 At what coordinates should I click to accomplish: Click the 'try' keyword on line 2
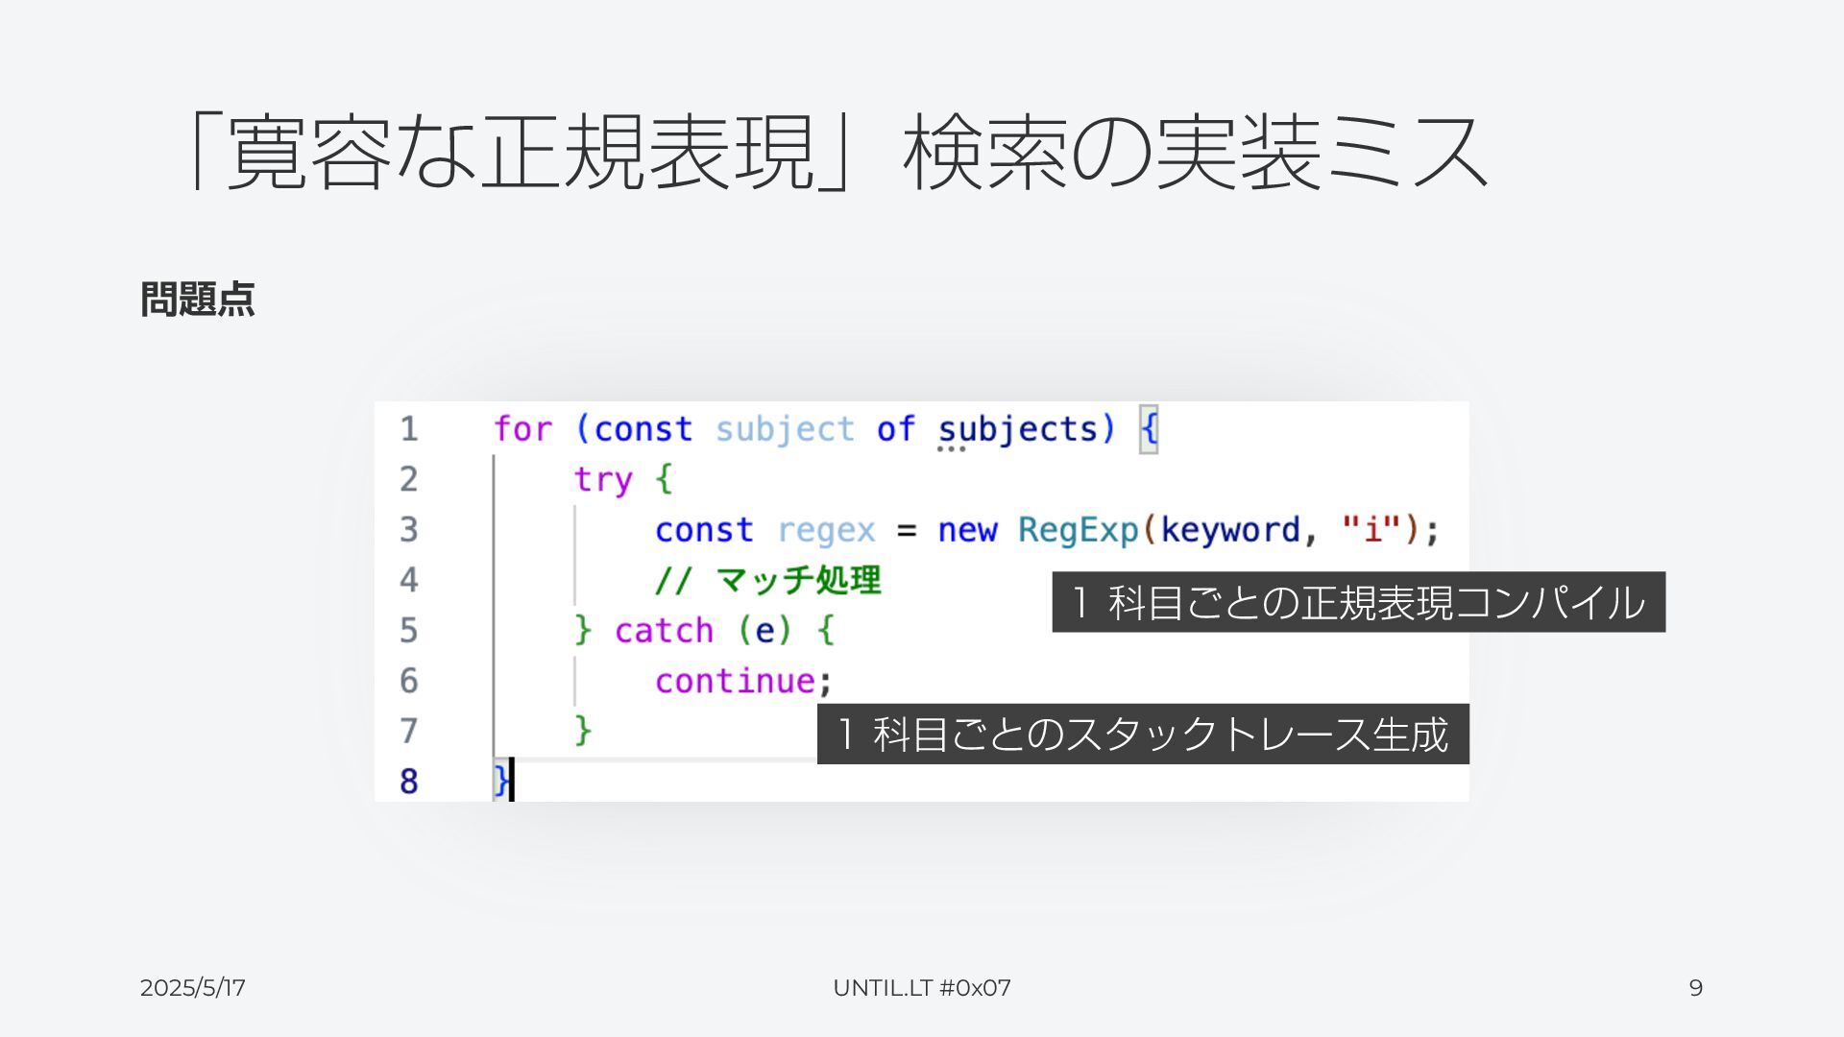click(602, 479)
